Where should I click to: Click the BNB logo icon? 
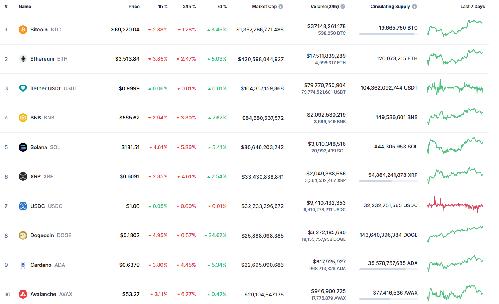(23, 118)
